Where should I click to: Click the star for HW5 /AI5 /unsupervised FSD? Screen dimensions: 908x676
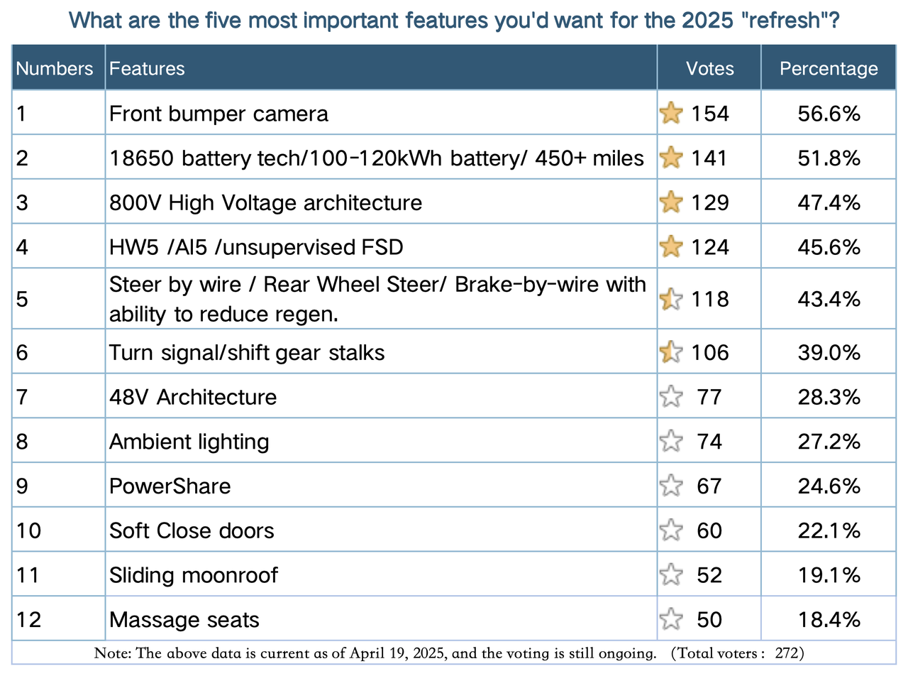tap(670, 247)
